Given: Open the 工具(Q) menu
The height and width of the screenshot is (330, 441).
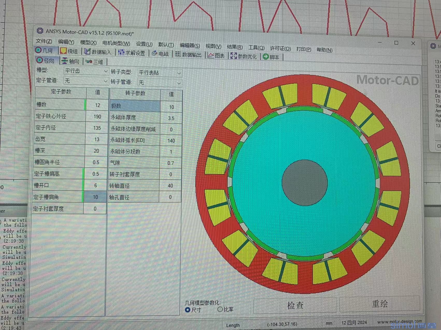Looking at the screenshot, I should point(256,48).
